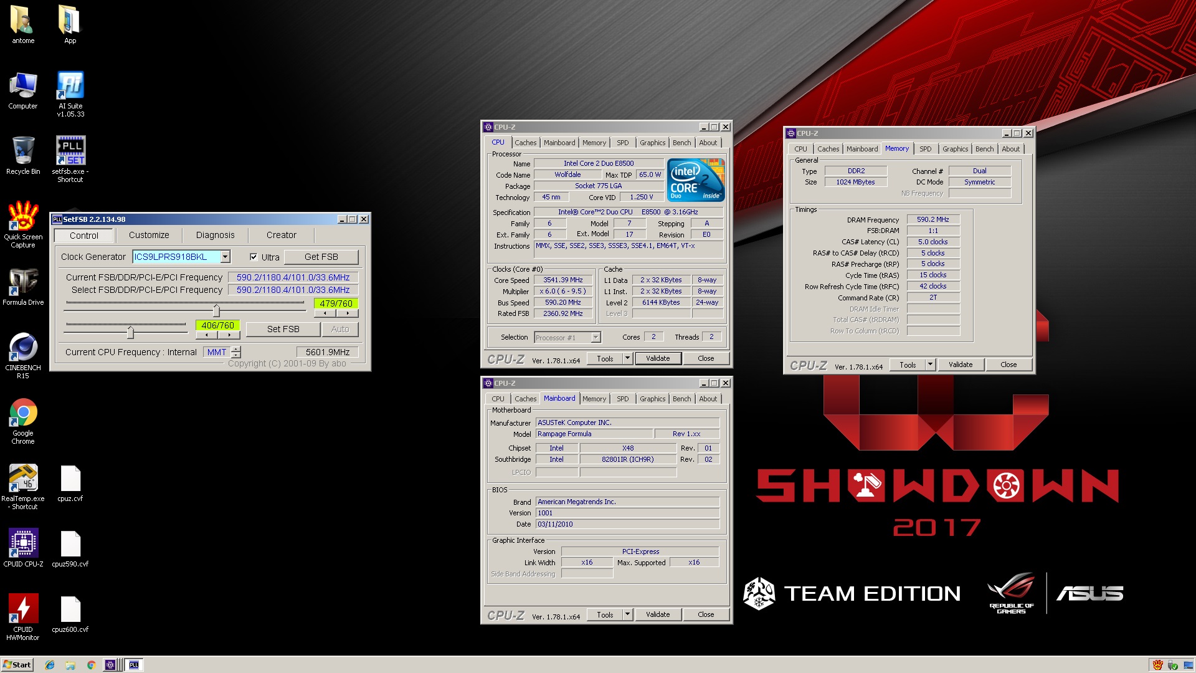This screenshot has width=1196, height=673.
Task: Decrease the 479/760 value with left arrow
Action: tap(325, 313)
